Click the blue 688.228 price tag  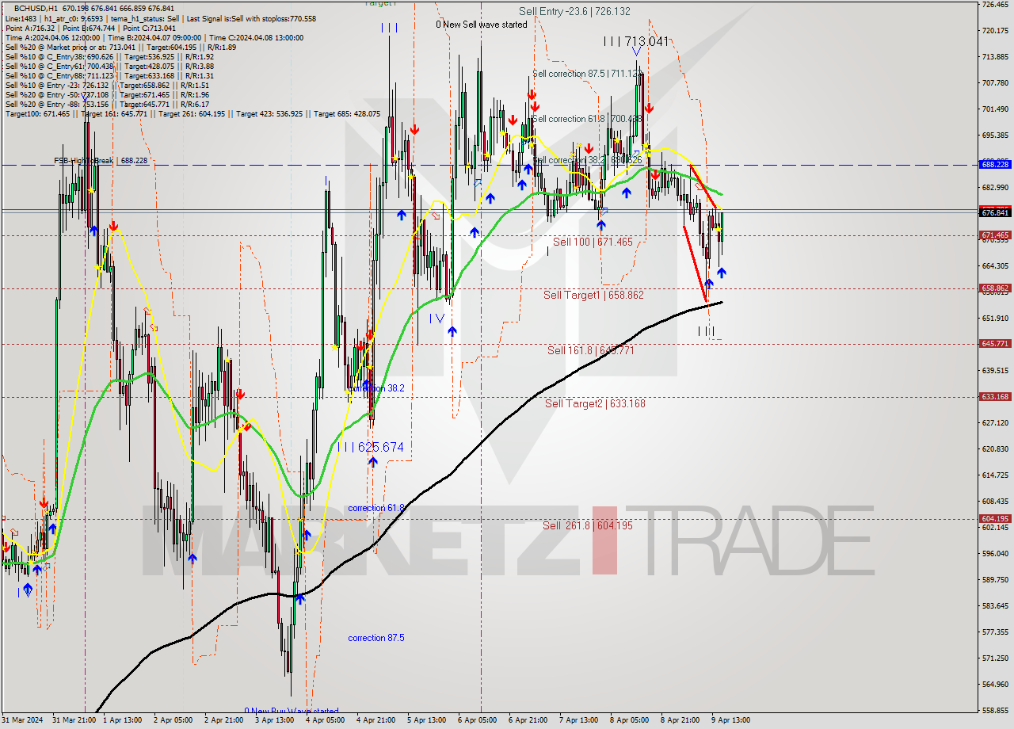[995, 165]
